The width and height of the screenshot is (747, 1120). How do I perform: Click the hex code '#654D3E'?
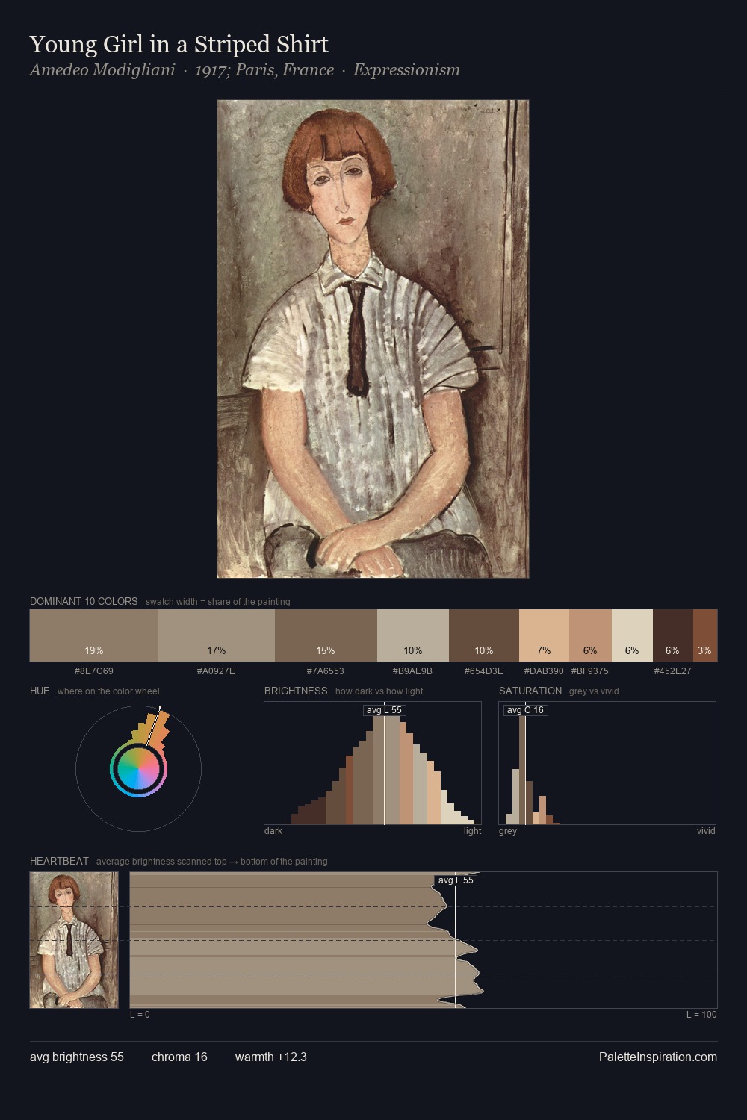coord(484,671)
